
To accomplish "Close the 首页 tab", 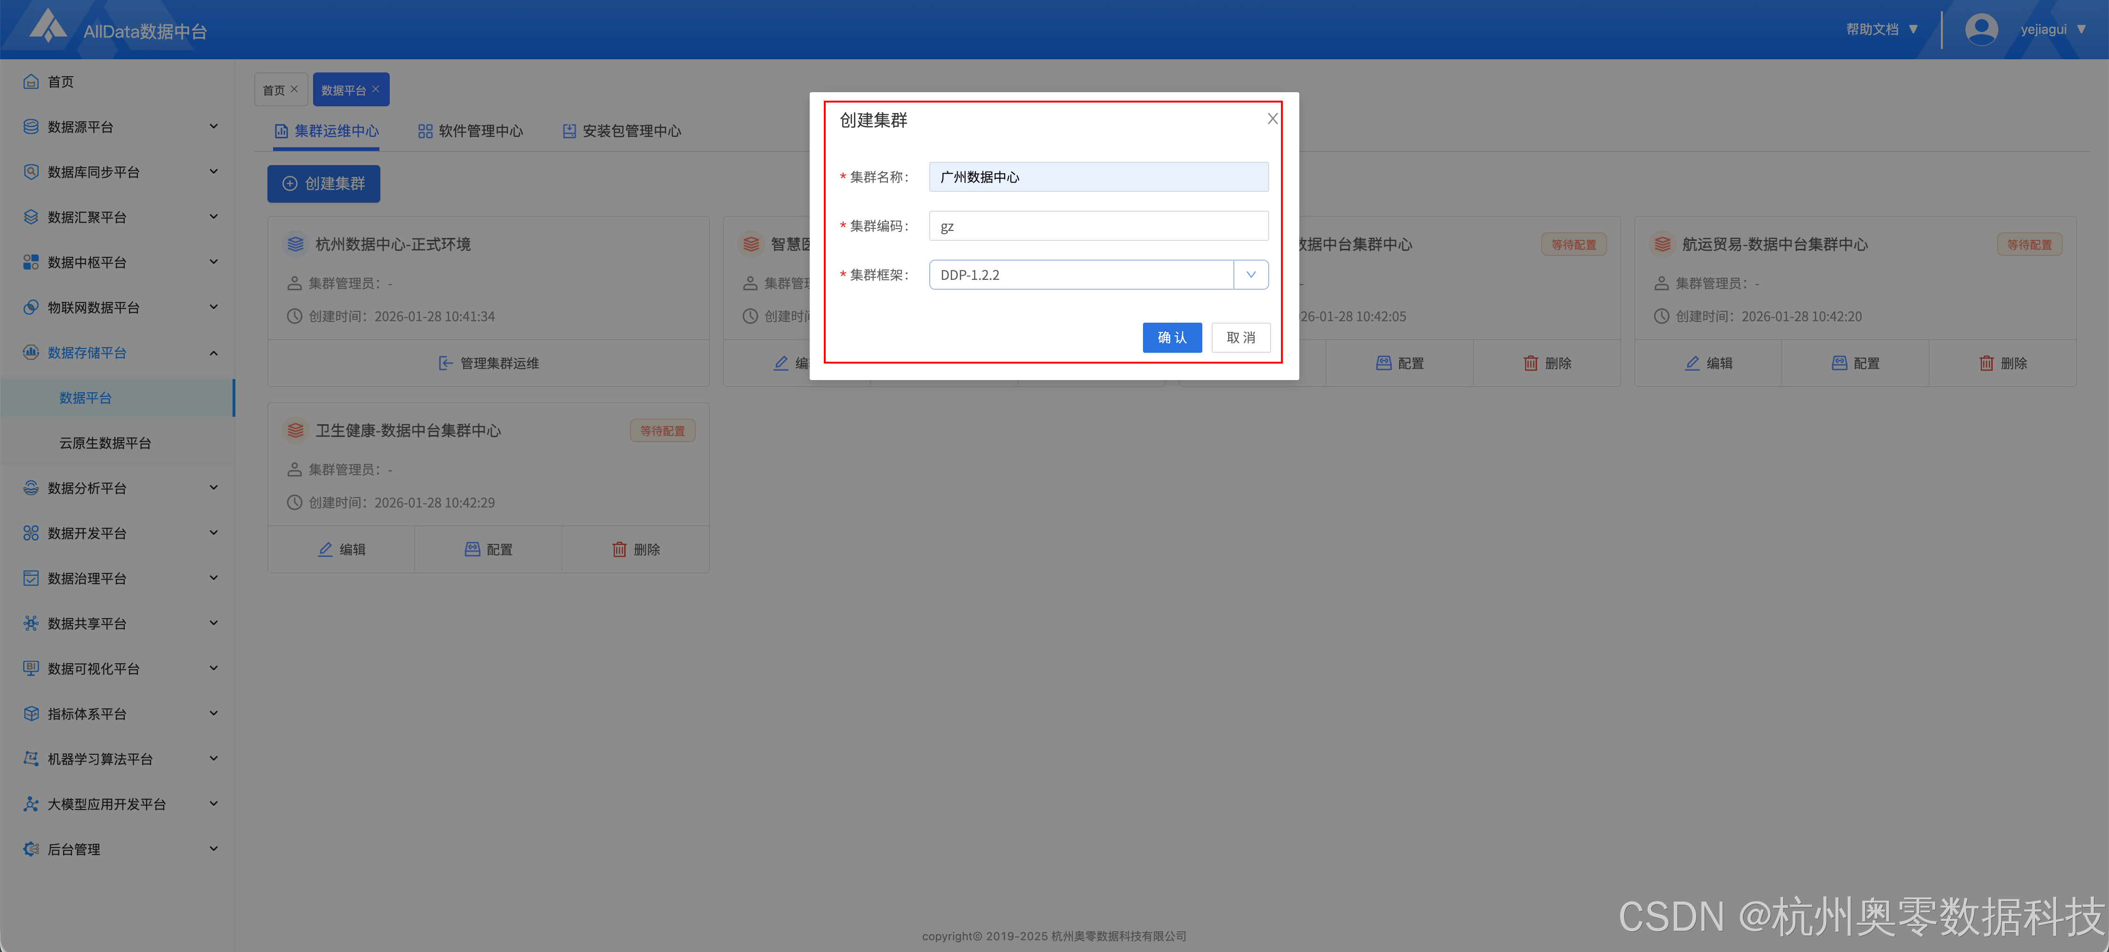I will click(295, 89).
